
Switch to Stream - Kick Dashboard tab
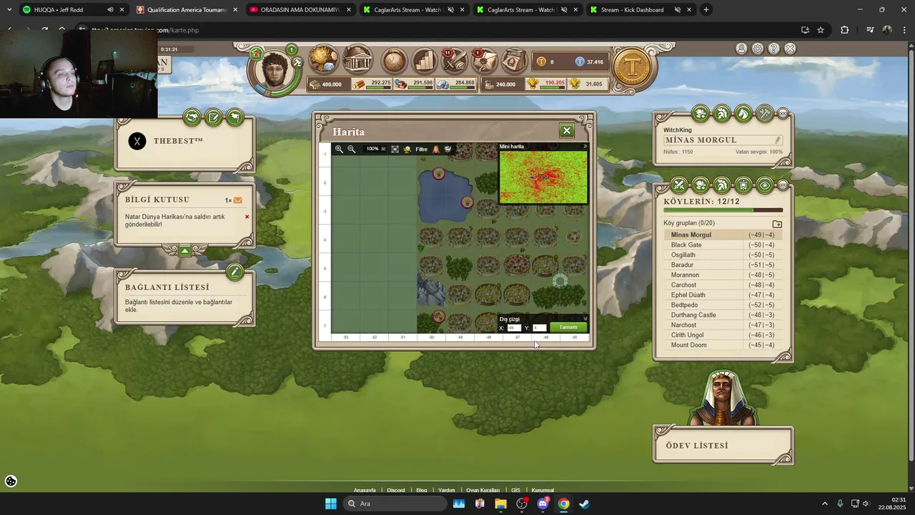[x=640, y=10]
